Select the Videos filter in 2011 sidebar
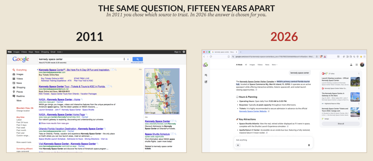This screenshot has width=373, height=161. click(x=19, y=79)
